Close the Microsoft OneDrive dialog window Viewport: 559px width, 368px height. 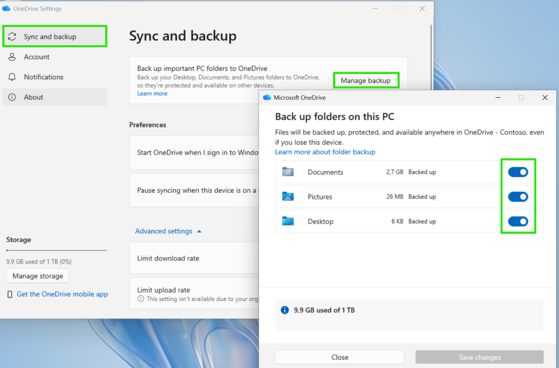(545, 97)
